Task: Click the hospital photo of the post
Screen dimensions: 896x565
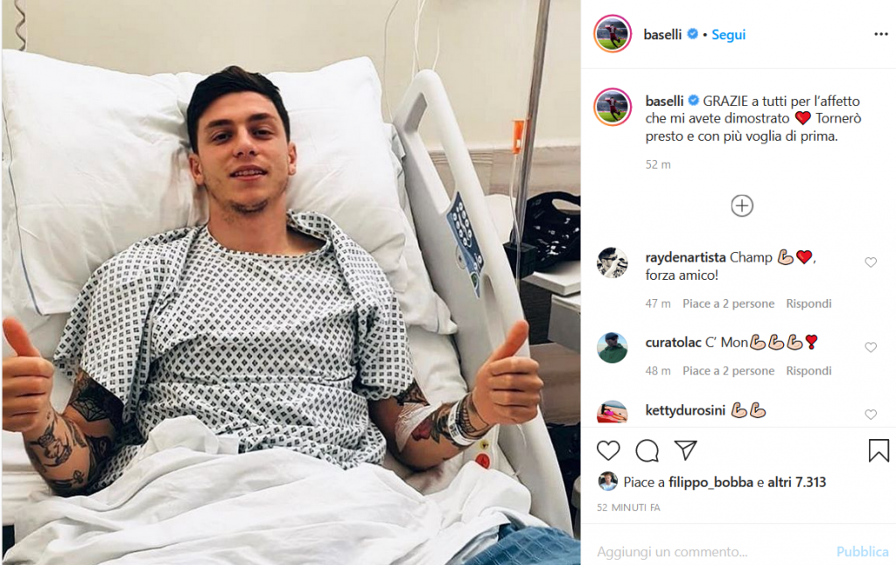Action: coord(290,282)
